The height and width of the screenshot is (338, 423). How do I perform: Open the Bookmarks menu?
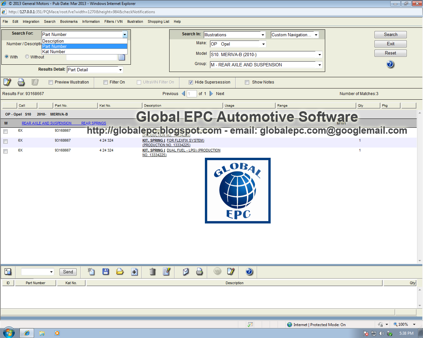tap(69, 21)
